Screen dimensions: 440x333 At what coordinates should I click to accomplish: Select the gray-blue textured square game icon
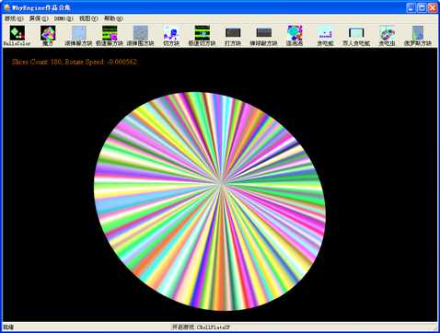pos(141,33)
